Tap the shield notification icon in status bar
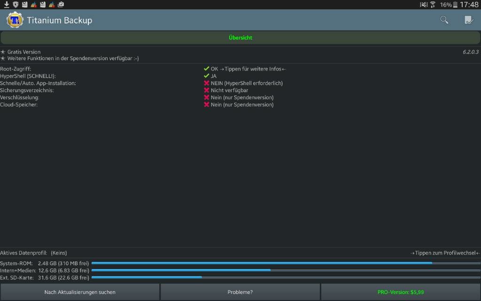Image resolution: width=481 pixels, height=301 pixels. coord(16,4)
